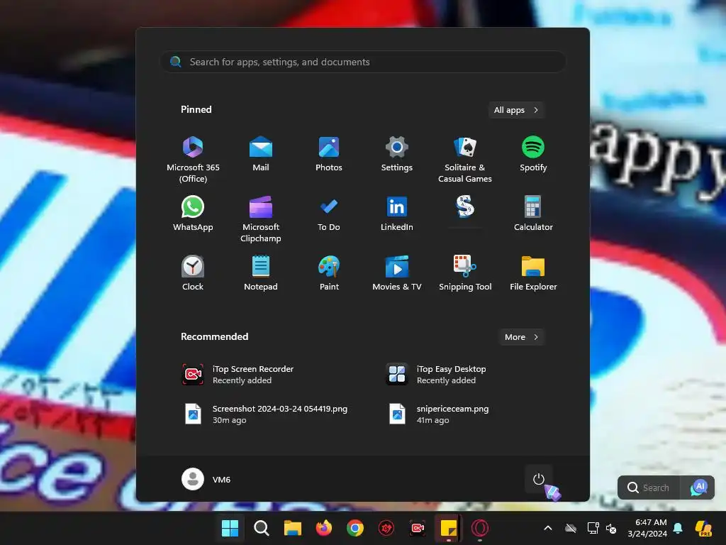
Task: Launch Firefox from the taskbar
Action: click(x=323, y=528)
